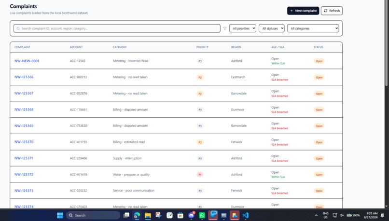Open Discord from taskbar
The width and height of the screenshot is (389, 221).
coord(191,215)
